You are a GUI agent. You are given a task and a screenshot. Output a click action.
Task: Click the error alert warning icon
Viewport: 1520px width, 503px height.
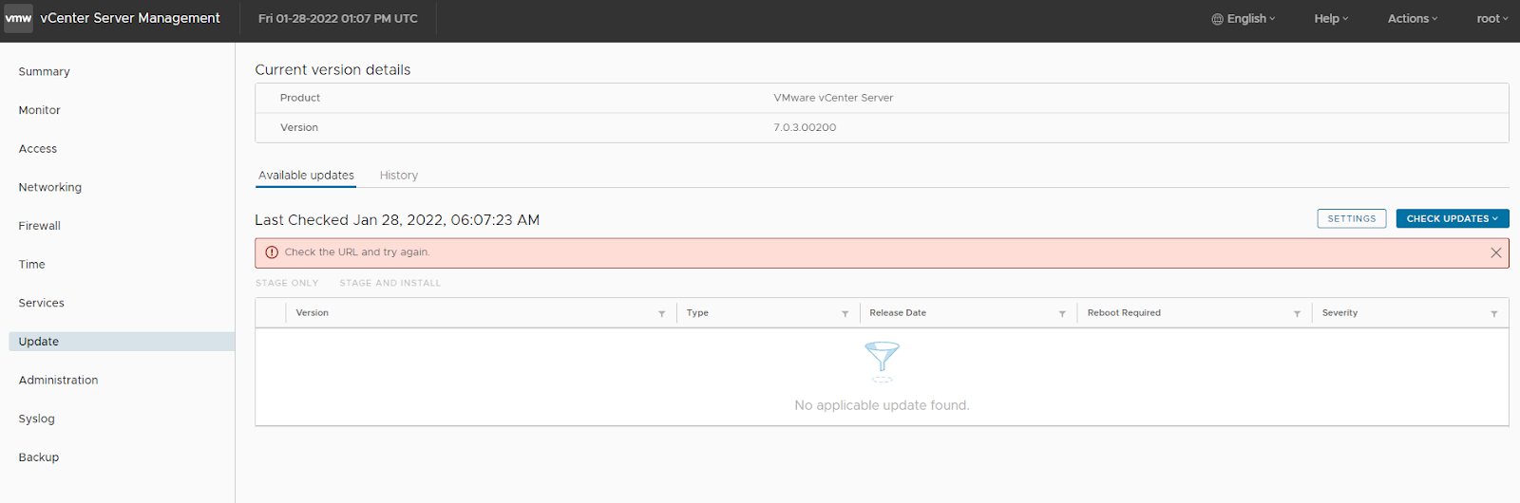coord(272,252)
